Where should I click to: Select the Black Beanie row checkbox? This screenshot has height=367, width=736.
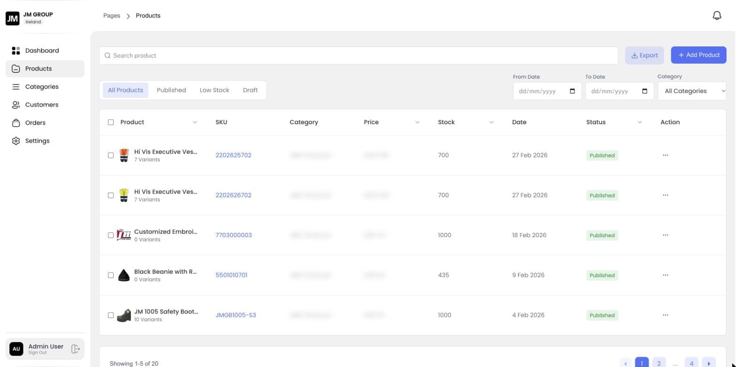[111, 275]
